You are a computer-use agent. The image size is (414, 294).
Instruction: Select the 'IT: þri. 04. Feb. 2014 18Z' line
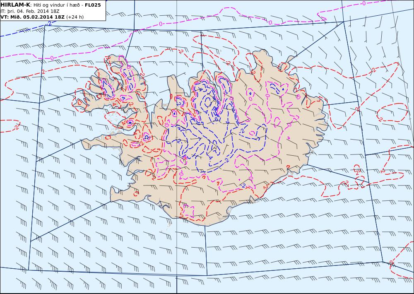point(30,11)
